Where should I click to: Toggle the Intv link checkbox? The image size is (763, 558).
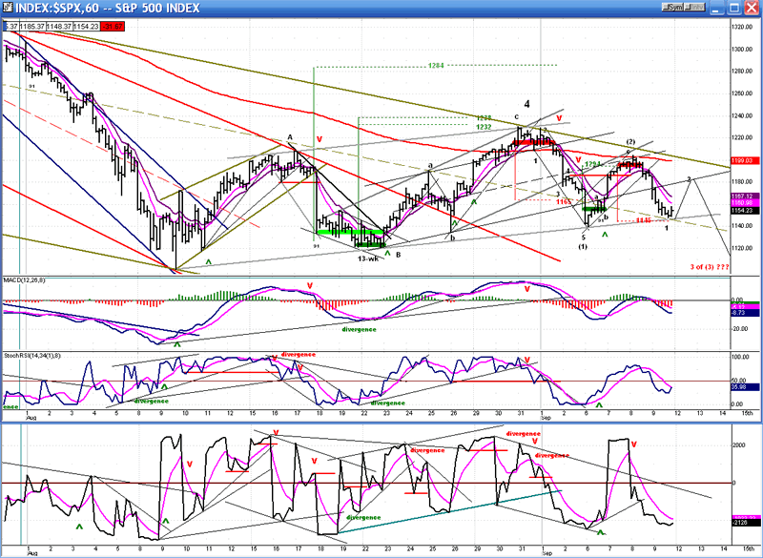click(692, 8)
